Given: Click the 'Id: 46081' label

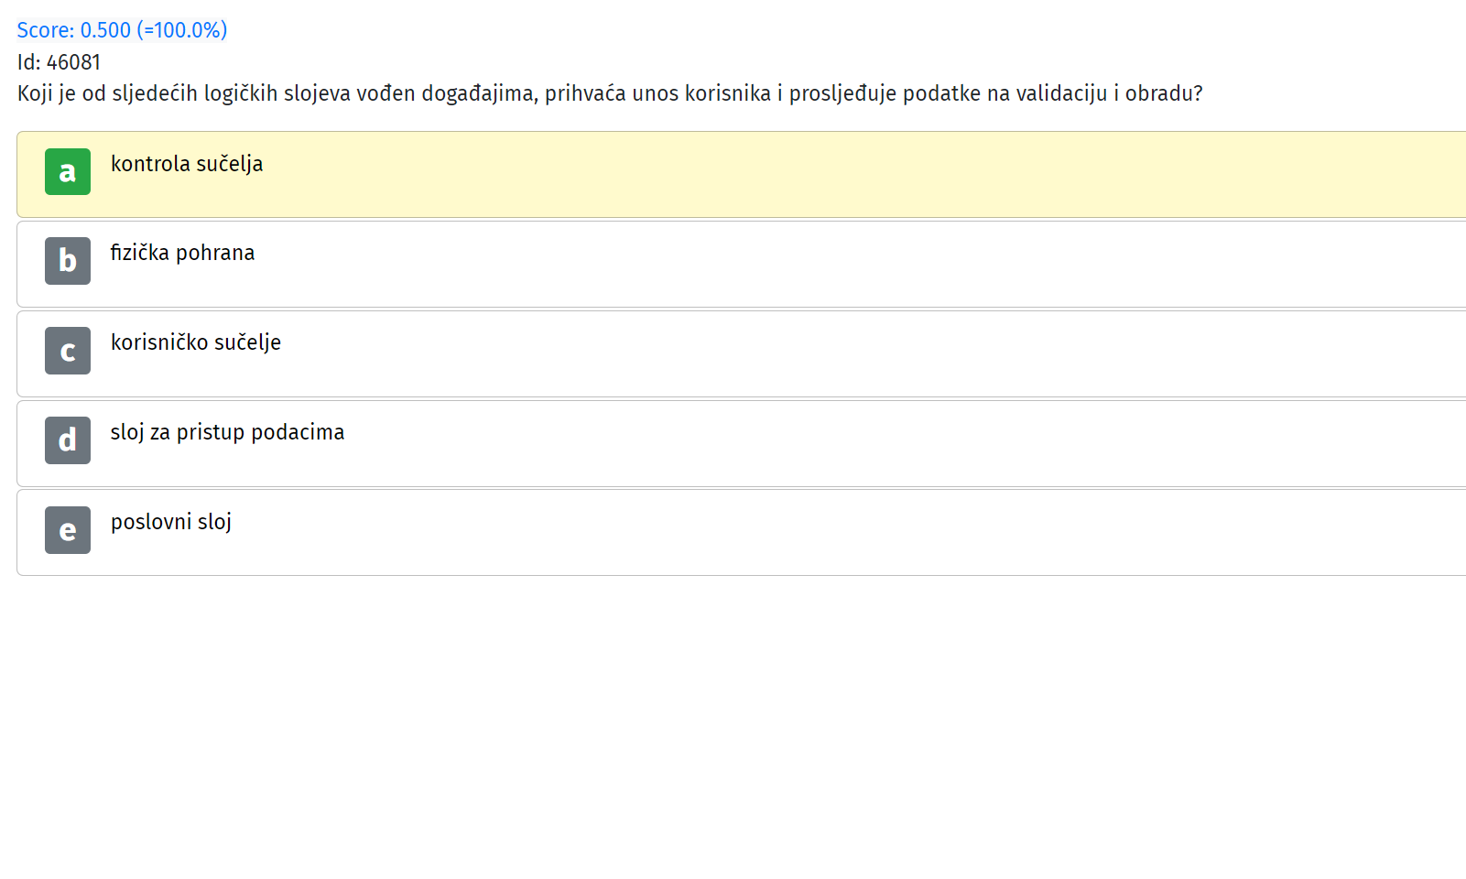Looking at the screenshot, I should click(x=59, y=62).
